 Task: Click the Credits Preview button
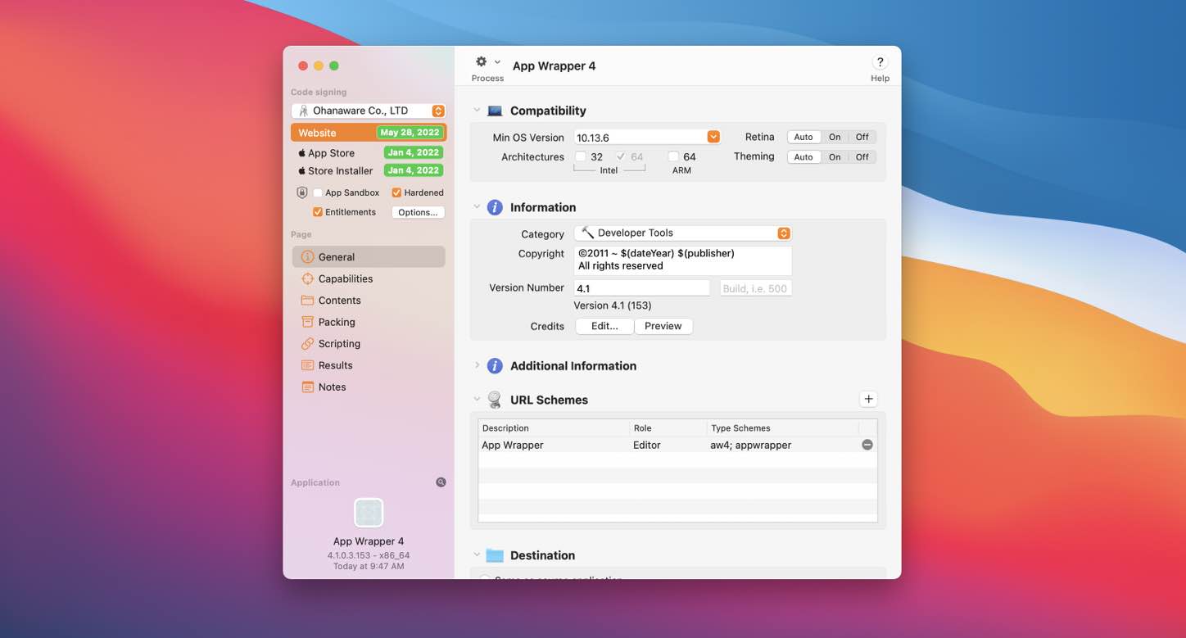663,326
